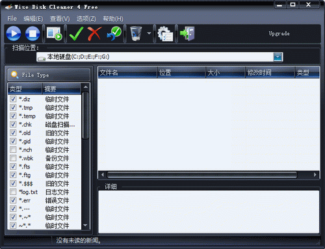
Task: Click the 错误文件 description text
Action: [57, 200]
